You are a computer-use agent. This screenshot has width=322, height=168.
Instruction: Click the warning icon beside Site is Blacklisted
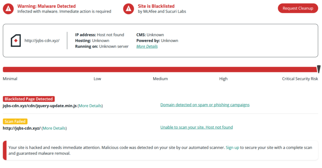pos(129,9)
